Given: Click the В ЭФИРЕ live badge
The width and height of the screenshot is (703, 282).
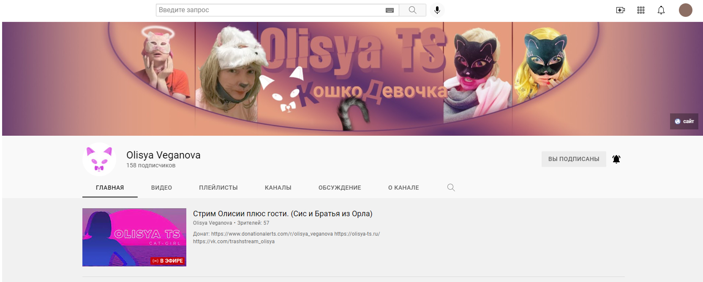Looking at the screenshot, I should point(168,261).
